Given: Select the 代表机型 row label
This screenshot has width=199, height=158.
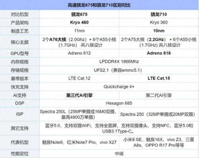Looking at the screenshot, I should pyautogui.click(x=20, y=142).
